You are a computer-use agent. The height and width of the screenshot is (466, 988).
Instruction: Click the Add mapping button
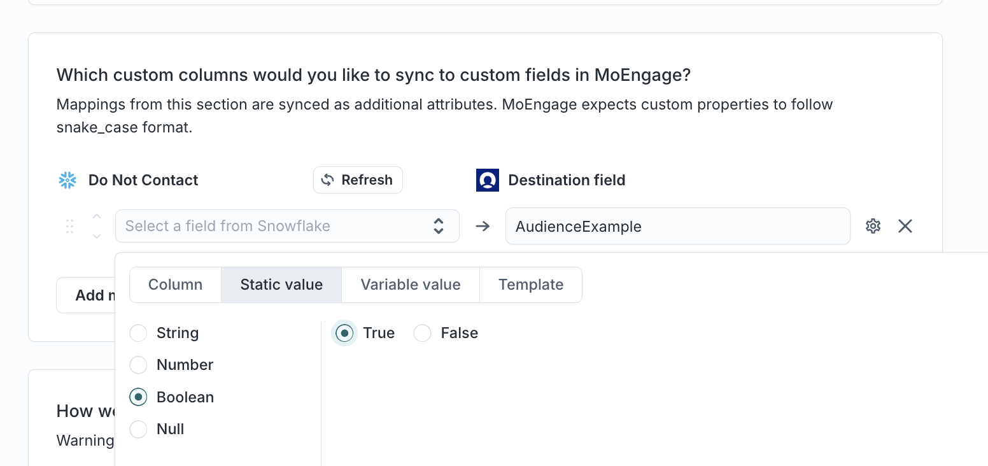(85, 295)
